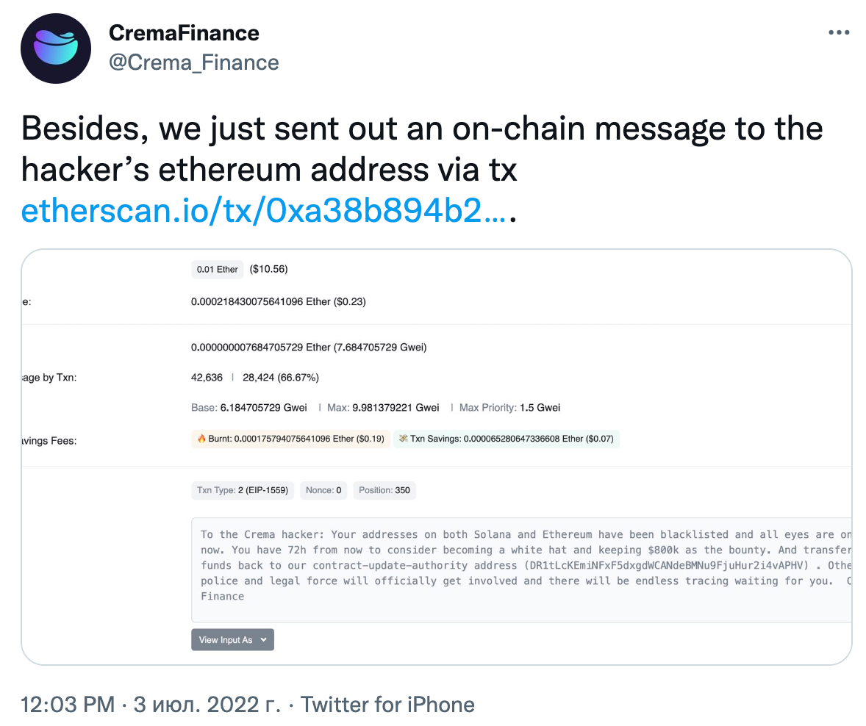Click the 12:03 PM tweet timestamp

point(68,705)
